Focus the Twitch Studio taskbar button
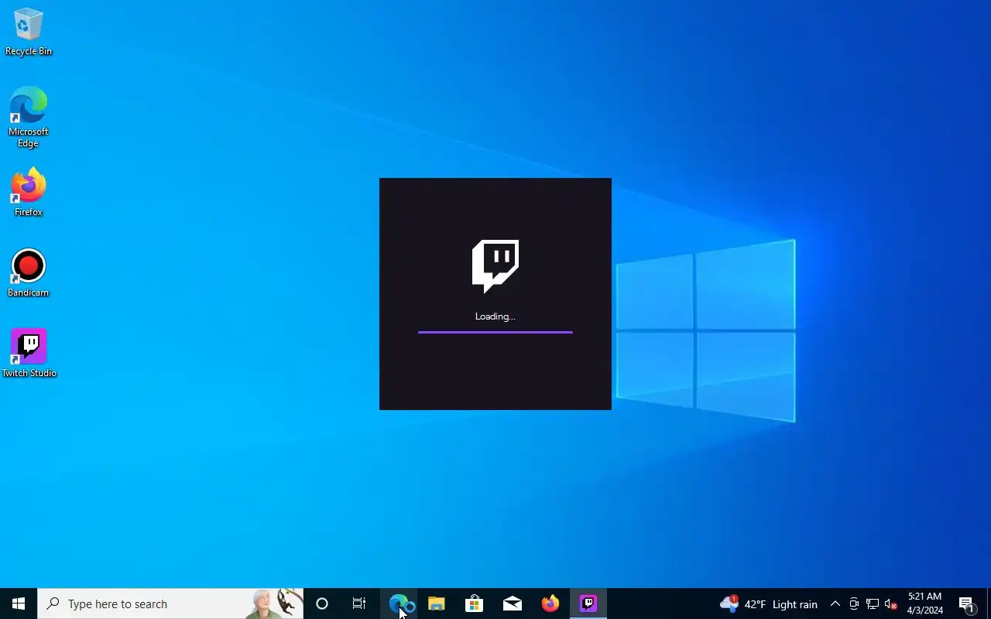 [x=588, y=604]
